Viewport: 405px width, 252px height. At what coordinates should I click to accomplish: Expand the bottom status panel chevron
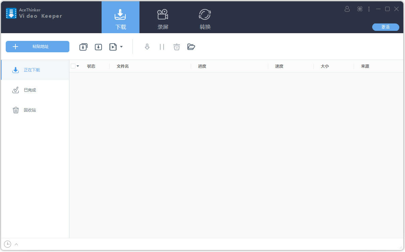(x=16, y=244)
